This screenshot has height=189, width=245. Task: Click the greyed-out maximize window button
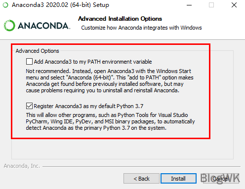pyautogui.click(x=211, y=5)
